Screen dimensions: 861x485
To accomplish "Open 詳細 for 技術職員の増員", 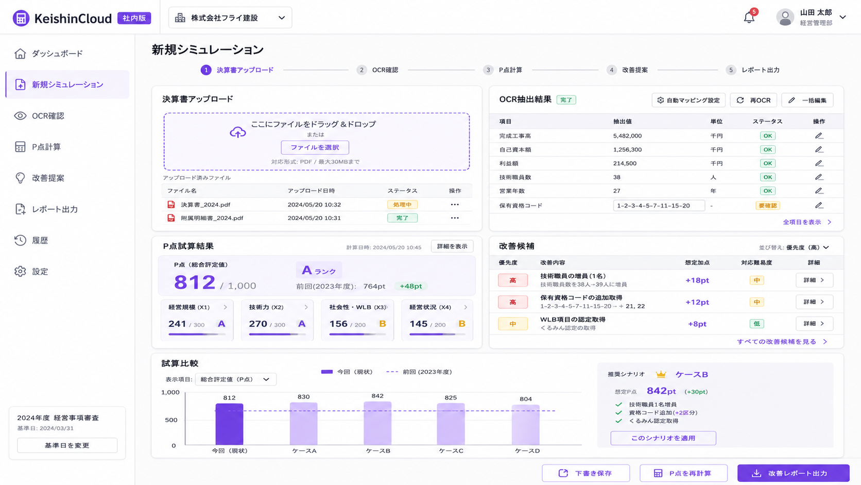I will (814, 280).
